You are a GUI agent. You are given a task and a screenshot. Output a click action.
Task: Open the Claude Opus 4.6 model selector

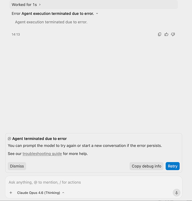(x=40, y=193)
